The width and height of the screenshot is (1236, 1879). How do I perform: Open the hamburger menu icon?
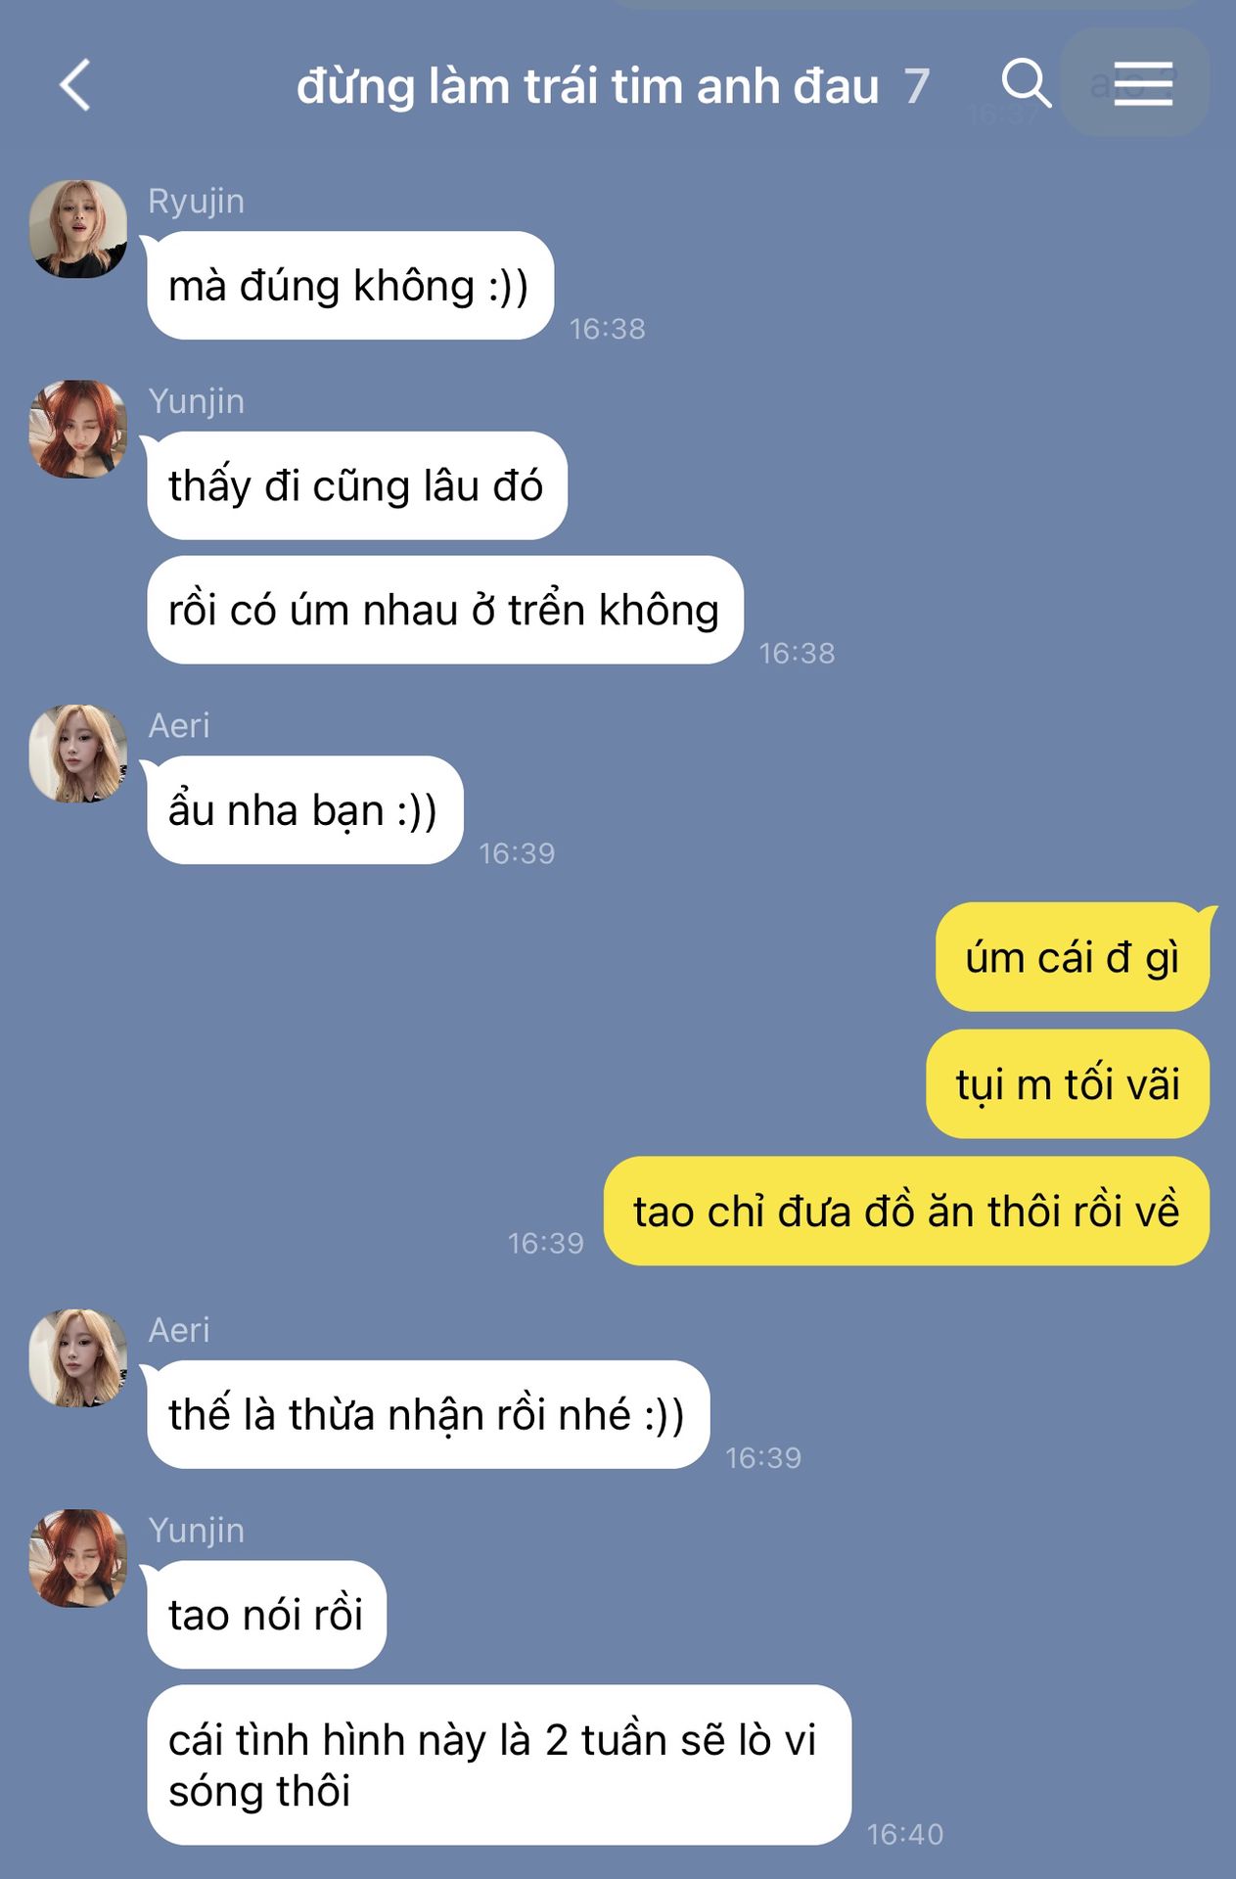click(x=1142, y=83)
